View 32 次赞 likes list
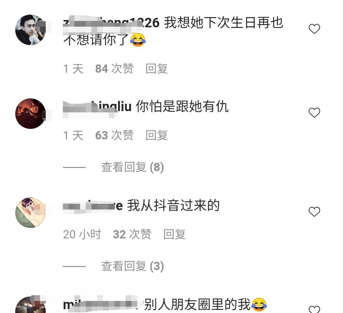This screenshot has height=313, width=343. point(132,234)
